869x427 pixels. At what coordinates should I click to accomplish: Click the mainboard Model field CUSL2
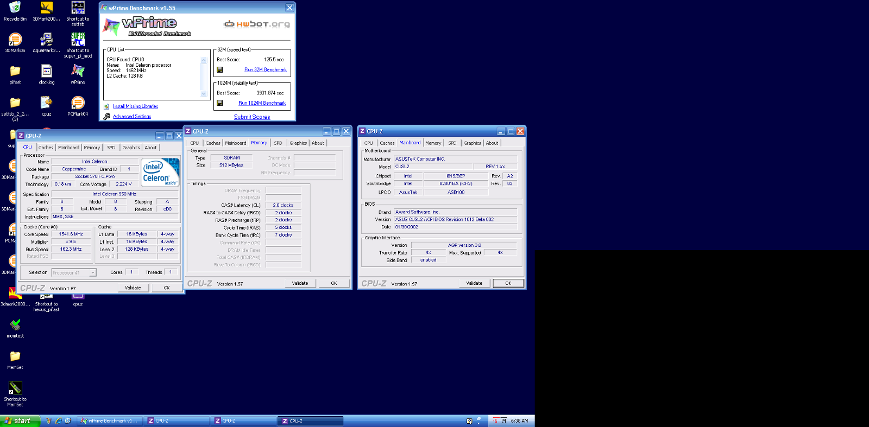click(x=432, y=167)
